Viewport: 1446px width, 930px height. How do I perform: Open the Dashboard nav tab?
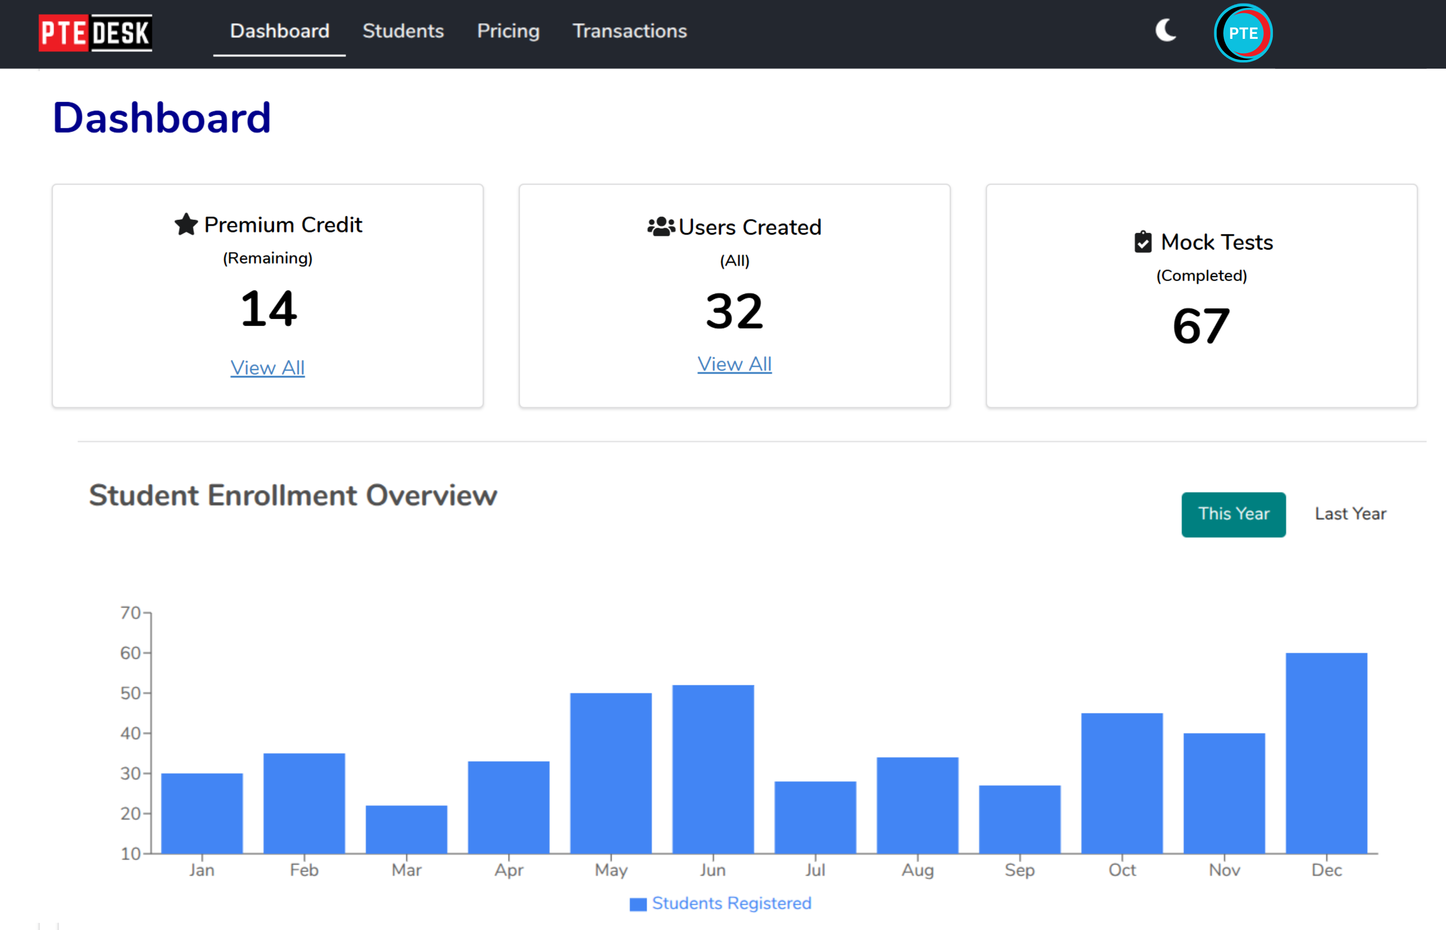point(279,31)
